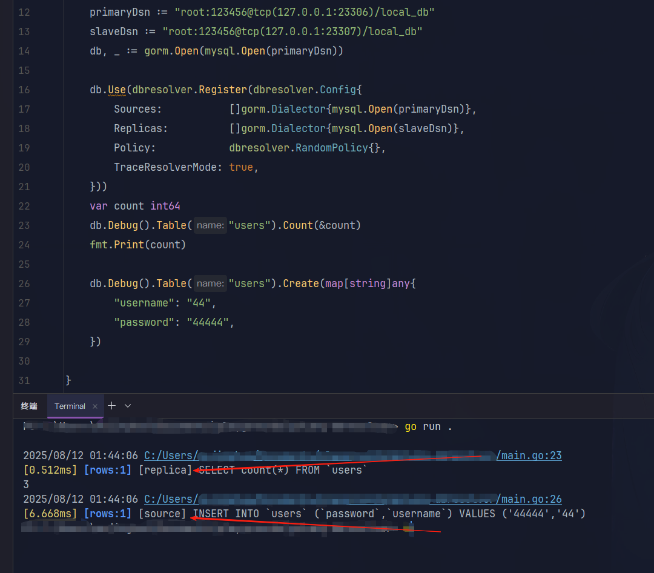Open the main.go:23 link in terminal
Screen dimensions: 654x573
[x=529, y=455]
